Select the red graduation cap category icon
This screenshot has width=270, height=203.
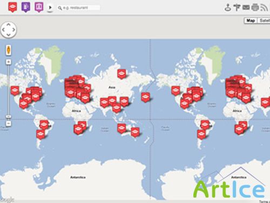(x=12, y=7)
